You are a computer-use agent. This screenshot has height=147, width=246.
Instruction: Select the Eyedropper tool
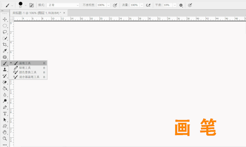tap(5, 51)
